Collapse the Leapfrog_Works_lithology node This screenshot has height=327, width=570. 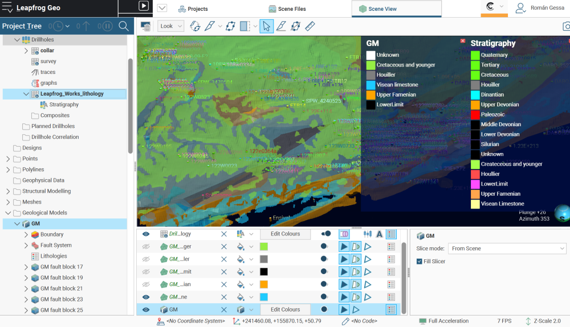pyautogui.click(x=26, y=94)
